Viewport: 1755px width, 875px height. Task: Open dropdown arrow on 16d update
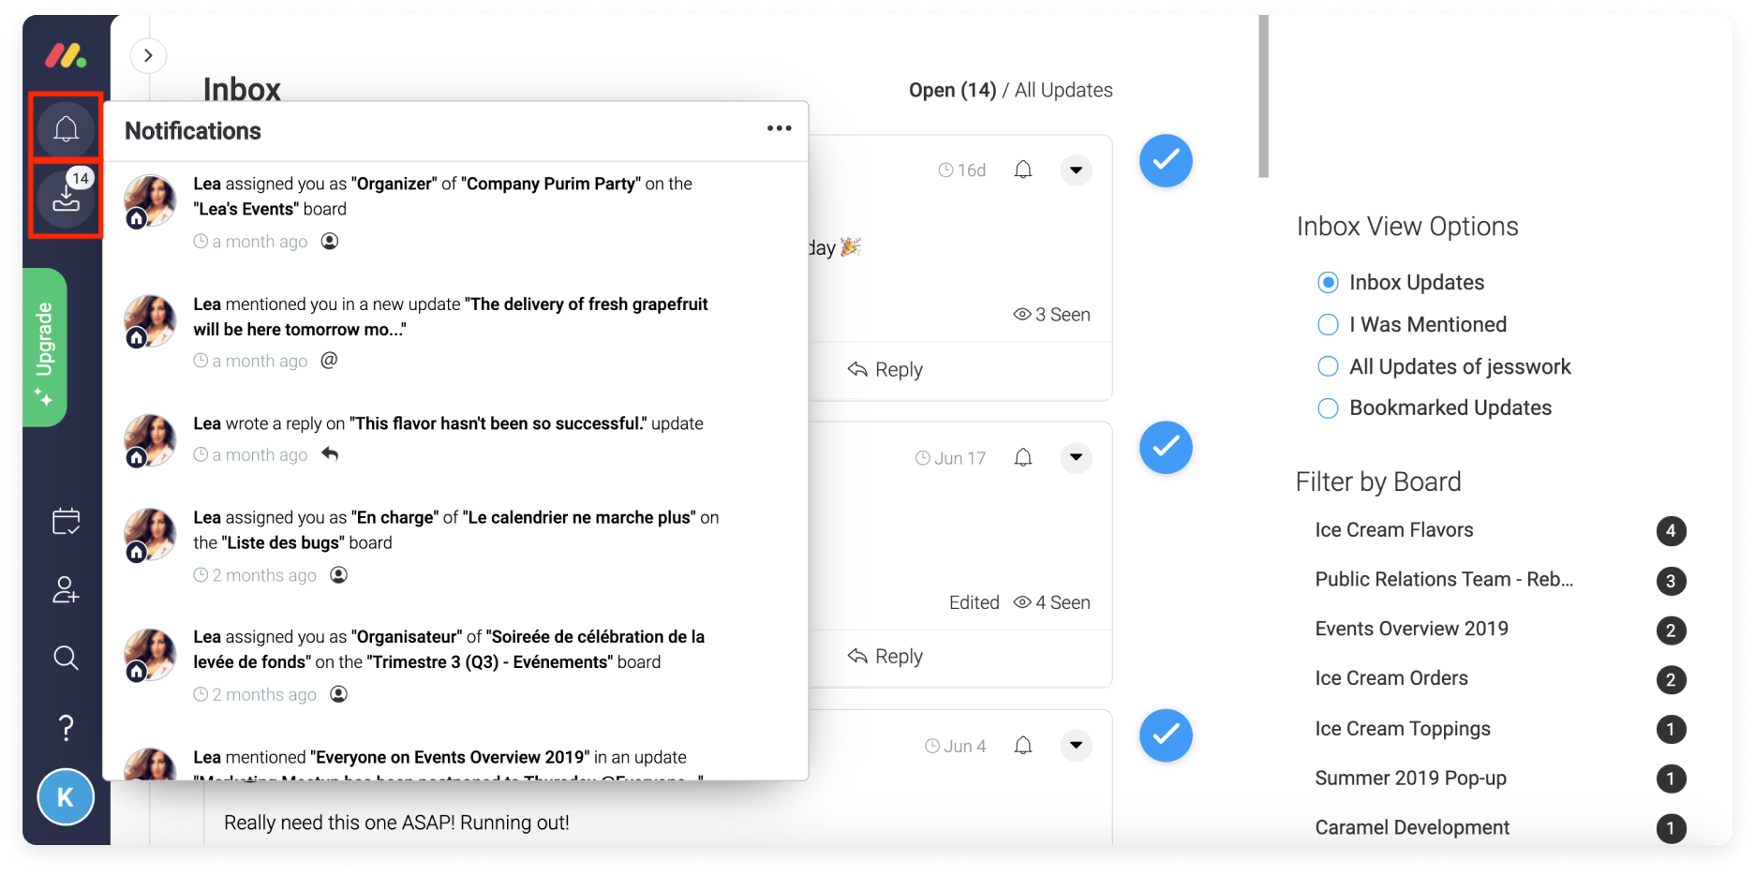point(1076,171)
